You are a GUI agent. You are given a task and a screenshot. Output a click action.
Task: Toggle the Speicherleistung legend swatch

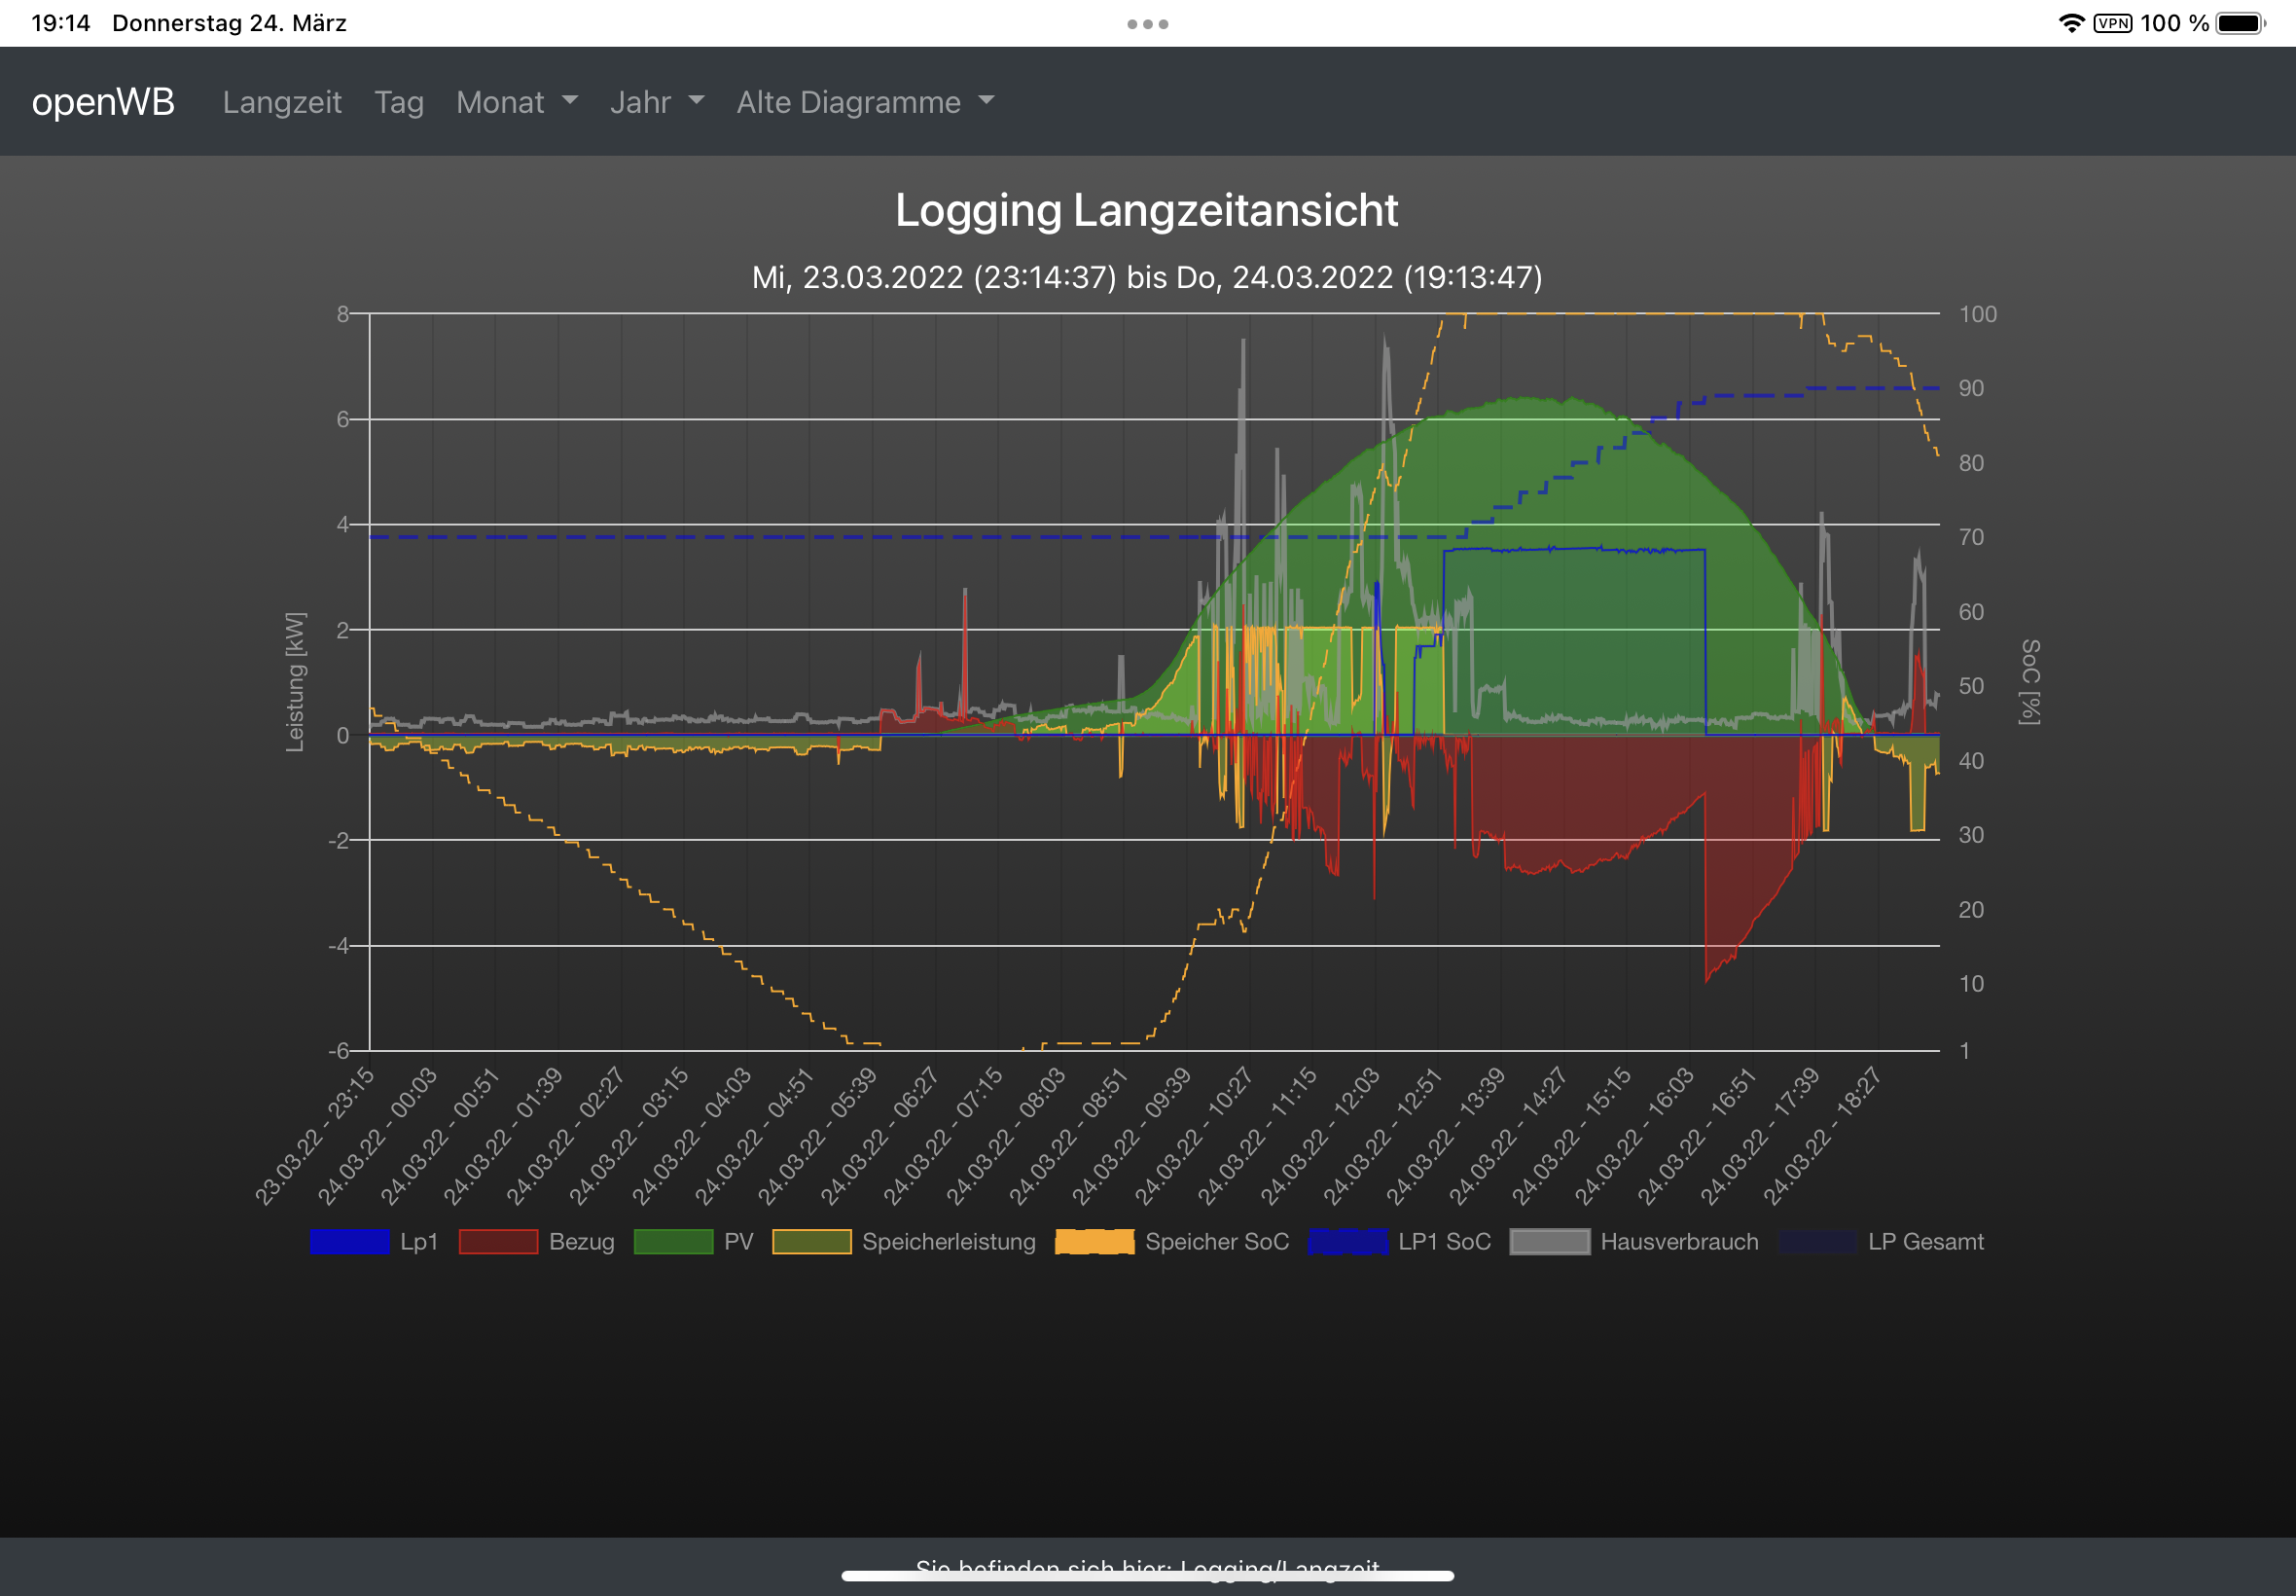810,1241
